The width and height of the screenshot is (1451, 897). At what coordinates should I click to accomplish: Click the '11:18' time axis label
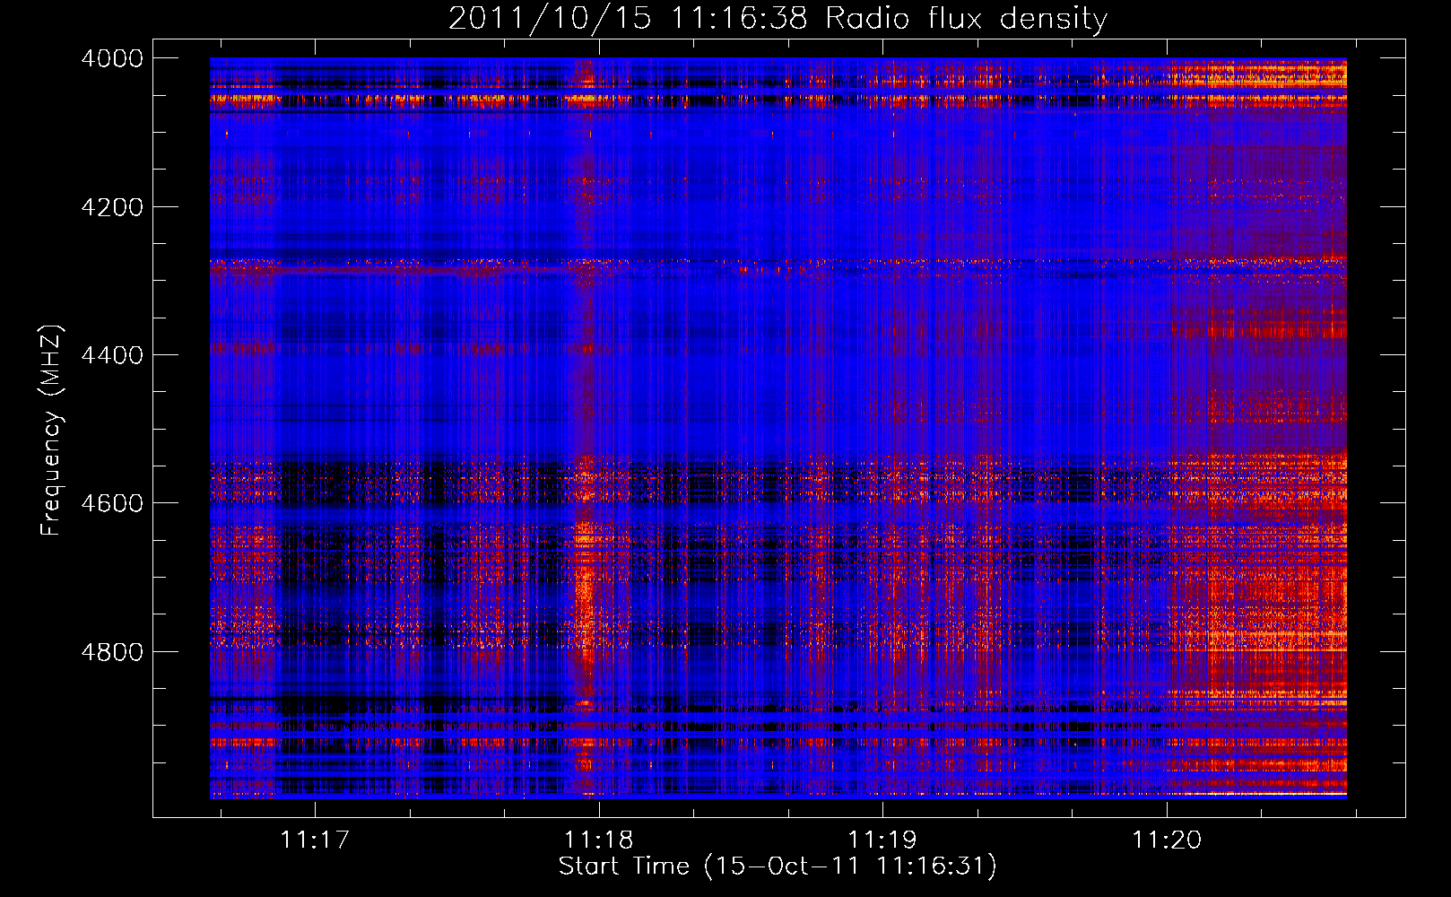point(598,840)
